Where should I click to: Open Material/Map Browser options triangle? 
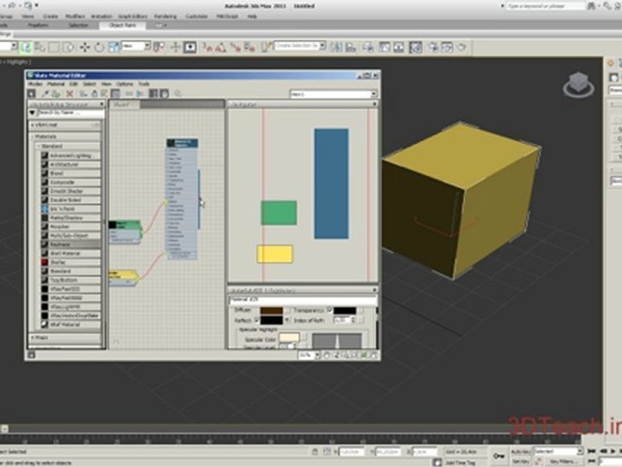pos(32,113)
